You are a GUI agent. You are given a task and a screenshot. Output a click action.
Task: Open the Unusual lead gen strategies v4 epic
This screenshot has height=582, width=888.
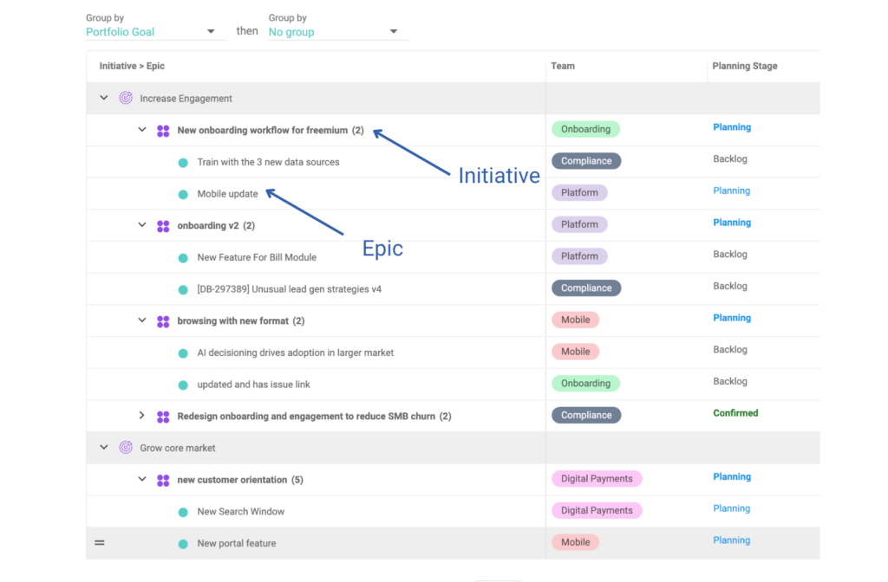pos(289,289)
